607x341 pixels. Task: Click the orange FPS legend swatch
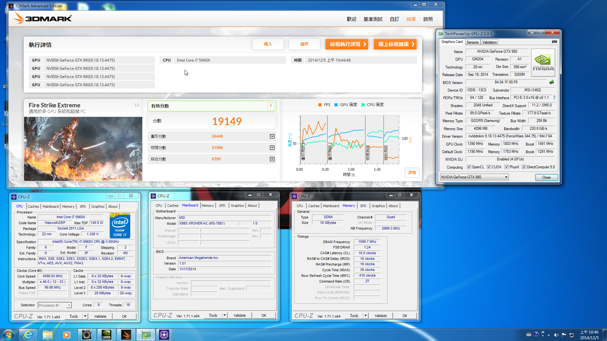pyautogui.click(x=320, y=105)
